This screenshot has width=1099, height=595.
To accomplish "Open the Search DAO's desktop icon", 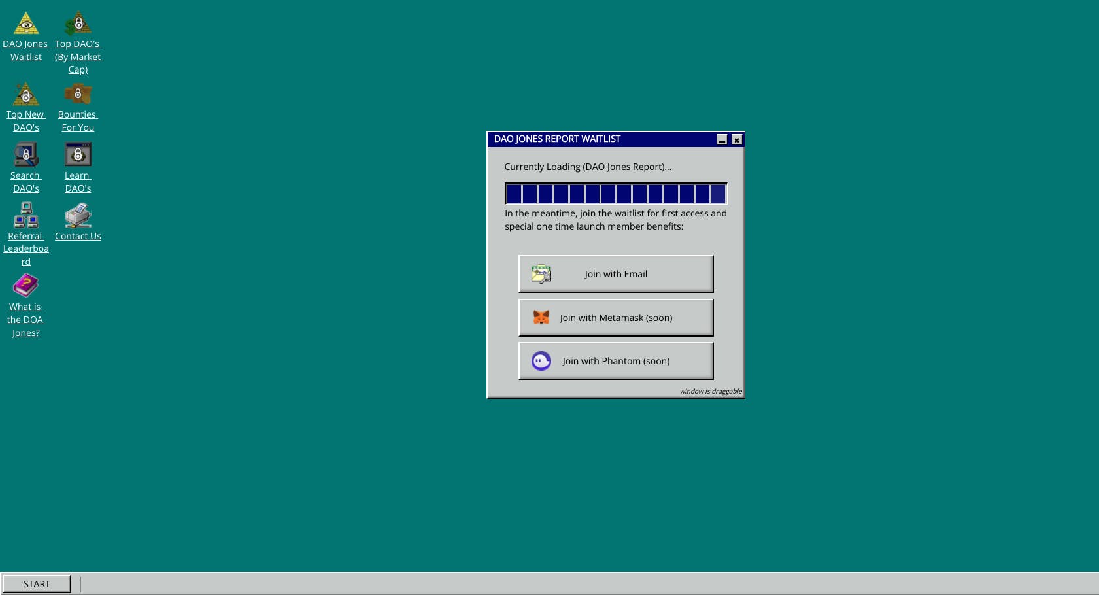I will pyautogui.click(x=26, y=155).
